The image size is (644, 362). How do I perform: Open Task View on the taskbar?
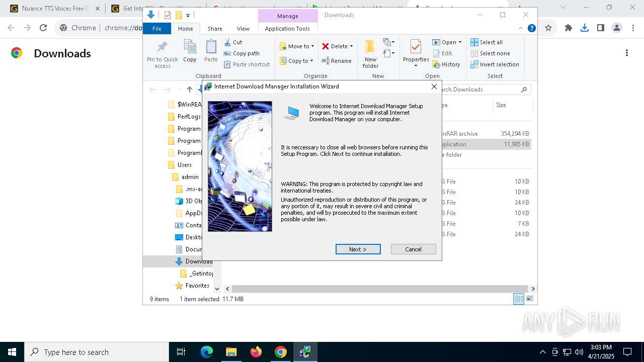tap(181, 352)
